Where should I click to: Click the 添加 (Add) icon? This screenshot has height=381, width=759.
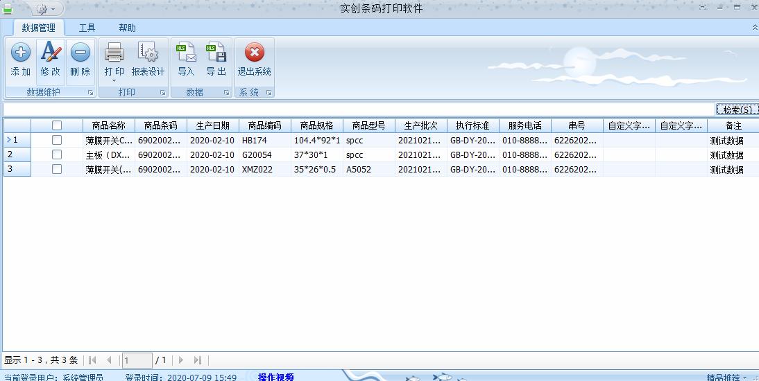point(20,52)
